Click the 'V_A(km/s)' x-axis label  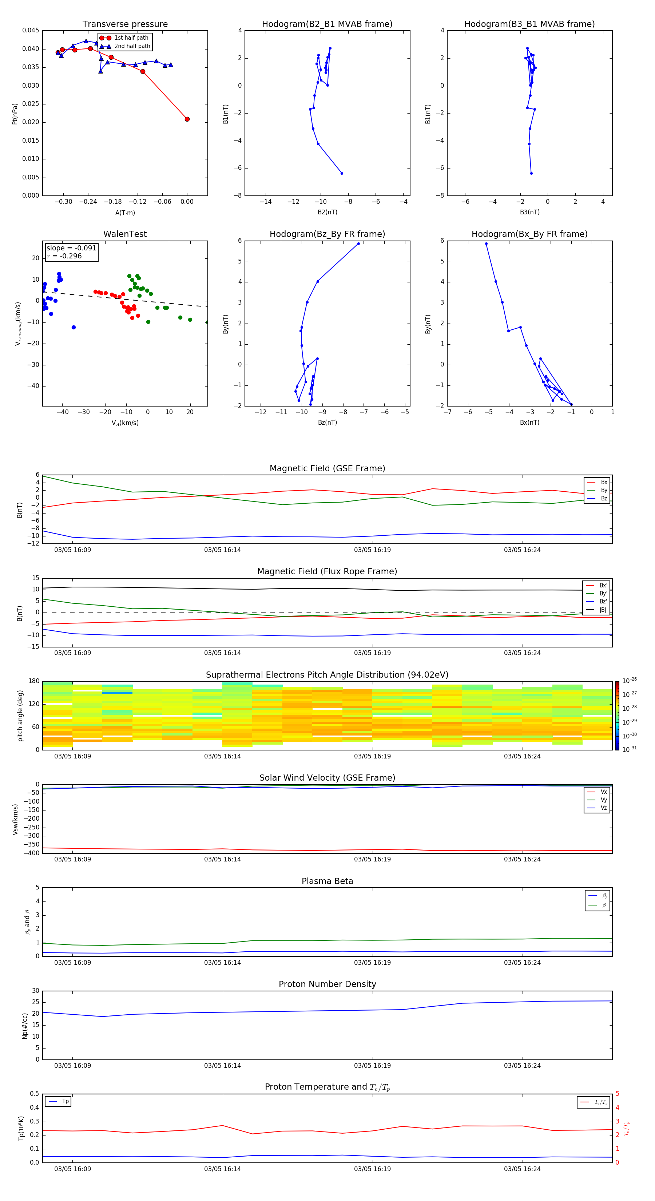[x=125, y=423]
